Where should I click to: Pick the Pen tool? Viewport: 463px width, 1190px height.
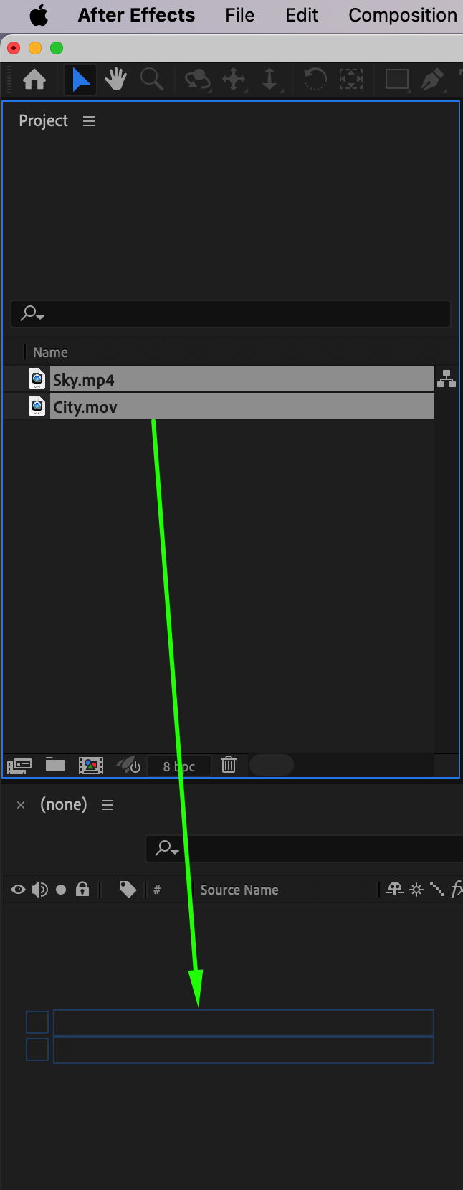tap(432, 80)
